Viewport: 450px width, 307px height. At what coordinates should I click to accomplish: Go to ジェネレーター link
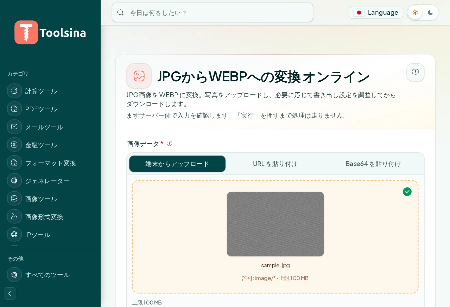[x=47, y=181]
